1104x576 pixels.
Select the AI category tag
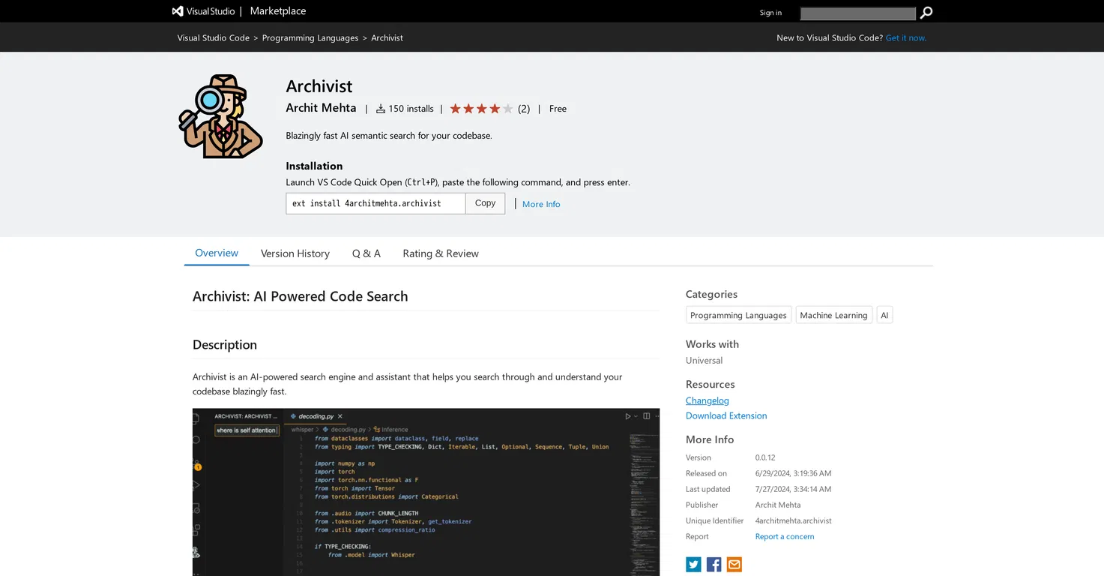pyautogui.click(x=884, y=315)
